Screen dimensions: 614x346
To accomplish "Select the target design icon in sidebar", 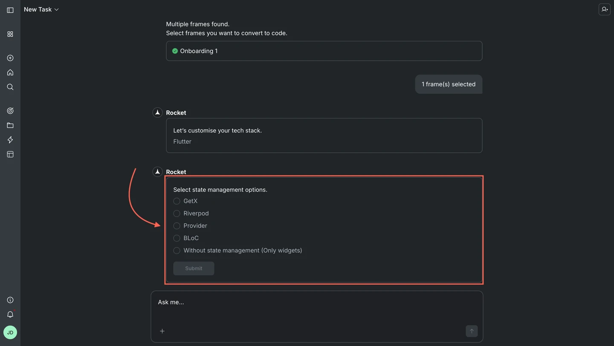I will 10,110.
